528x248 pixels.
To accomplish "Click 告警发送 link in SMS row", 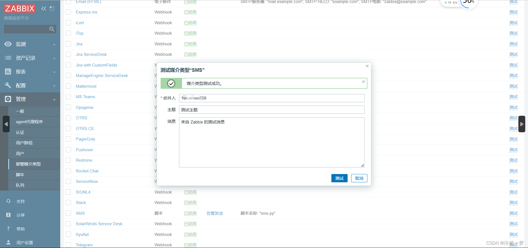I will click(215, 213).
